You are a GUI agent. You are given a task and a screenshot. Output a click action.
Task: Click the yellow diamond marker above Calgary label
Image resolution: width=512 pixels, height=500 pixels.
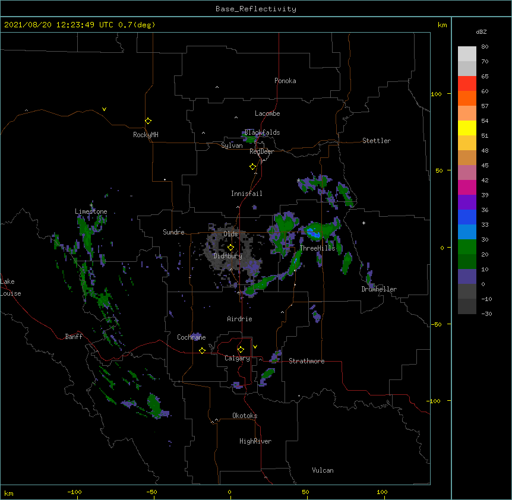click(241, 350)
